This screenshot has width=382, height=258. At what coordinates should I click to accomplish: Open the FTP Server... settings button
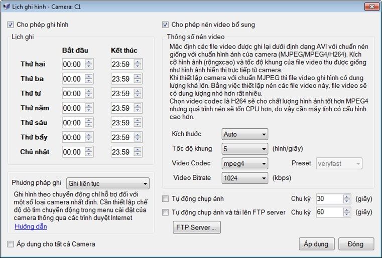click(x=197, y=227)
